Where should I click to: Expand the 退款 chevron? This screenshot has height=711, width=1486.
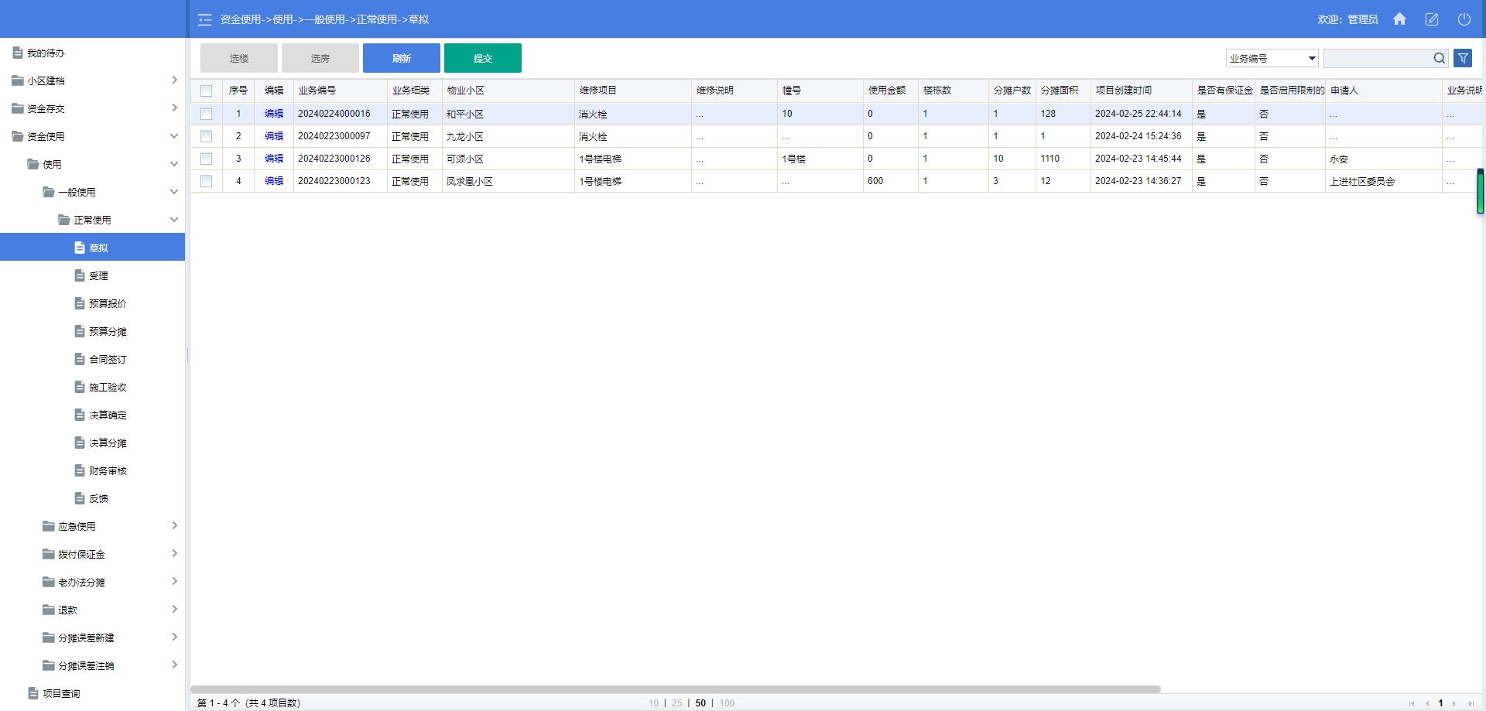click(x=174, y=609)
